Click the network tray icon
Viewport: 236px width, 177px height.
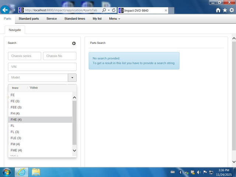point(211,172)
